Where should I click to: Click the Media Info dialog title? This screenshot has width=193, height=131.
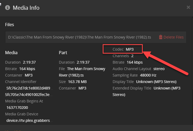pyautogui.click(x=26, y=8)
